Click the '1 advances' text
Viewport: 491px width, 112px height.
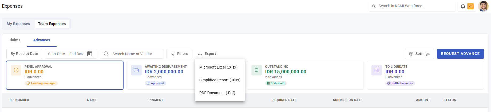click(x=153, y=77)
